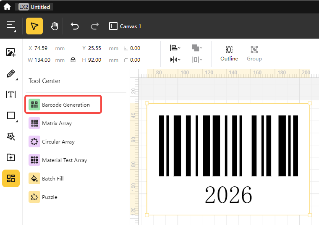Open Puzzle tool
This screenshot has width=319, height=225.
click(x=43, y=197)
